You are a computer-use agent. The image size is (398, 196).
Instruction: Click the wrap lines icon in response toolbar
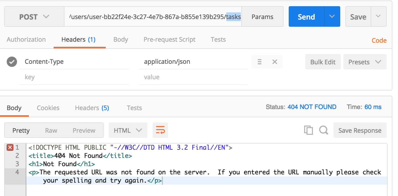tap(160, 130)
